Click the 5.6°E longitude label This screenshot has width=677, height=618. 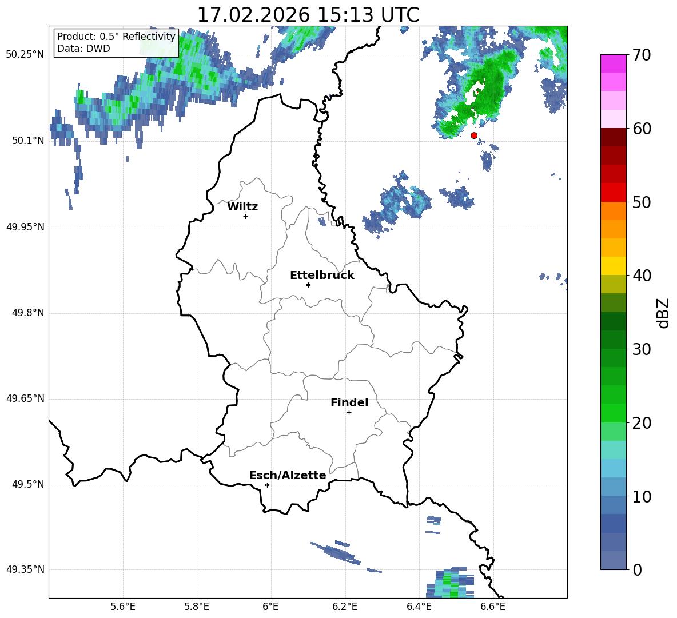click(x=123, y=607)
